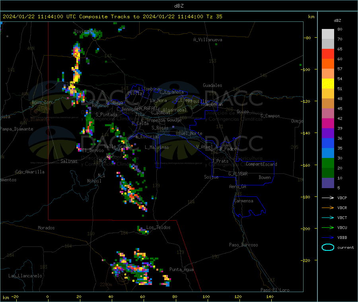Click the Bowen location label

click(265, 177)
